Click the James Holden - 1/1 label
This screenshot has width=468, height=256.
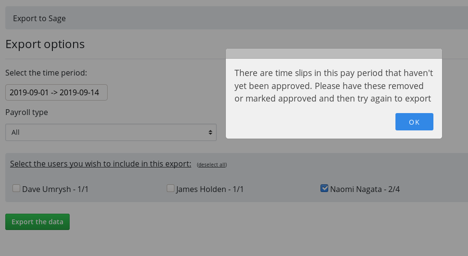pos(210,189)
